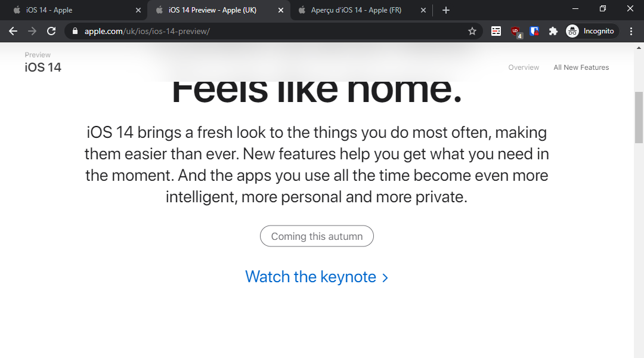Open the Overview section link
The height and width of the screenshot is (358, 644).
[524, 67]
